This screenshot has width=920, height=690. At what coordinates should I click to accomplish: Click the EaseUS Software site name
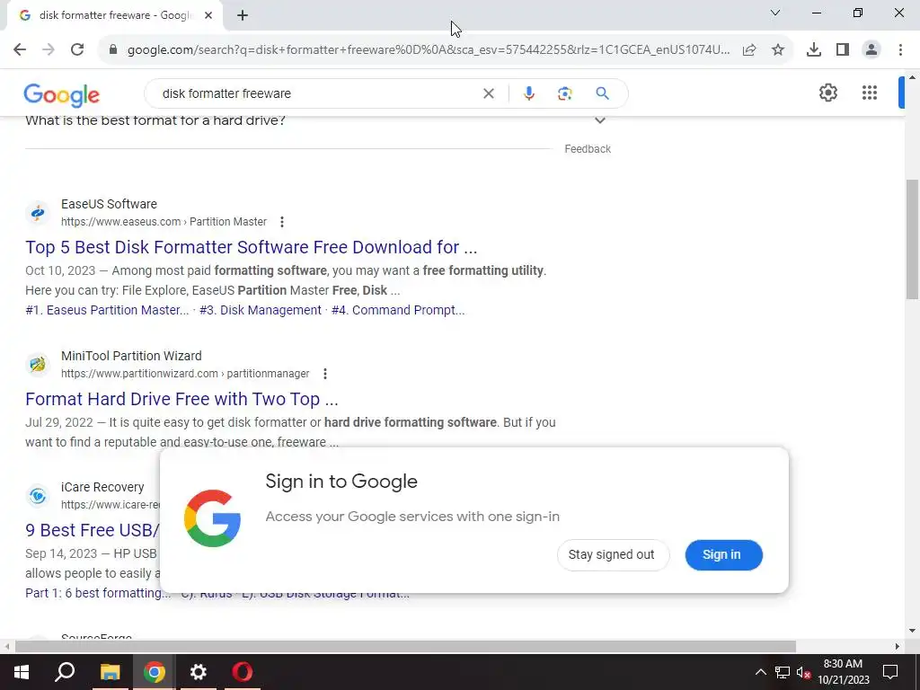(109, 204)
